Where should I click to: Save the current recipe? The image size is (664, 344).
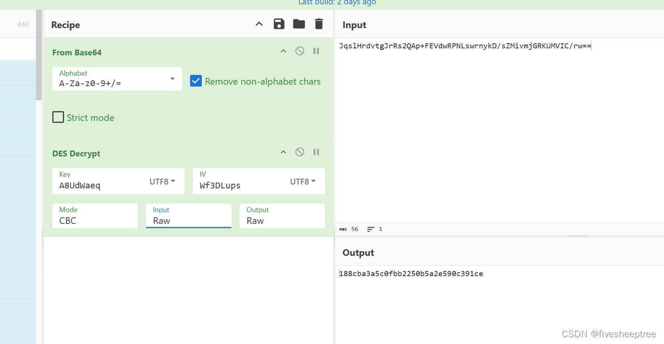click(x=279, y=24)
